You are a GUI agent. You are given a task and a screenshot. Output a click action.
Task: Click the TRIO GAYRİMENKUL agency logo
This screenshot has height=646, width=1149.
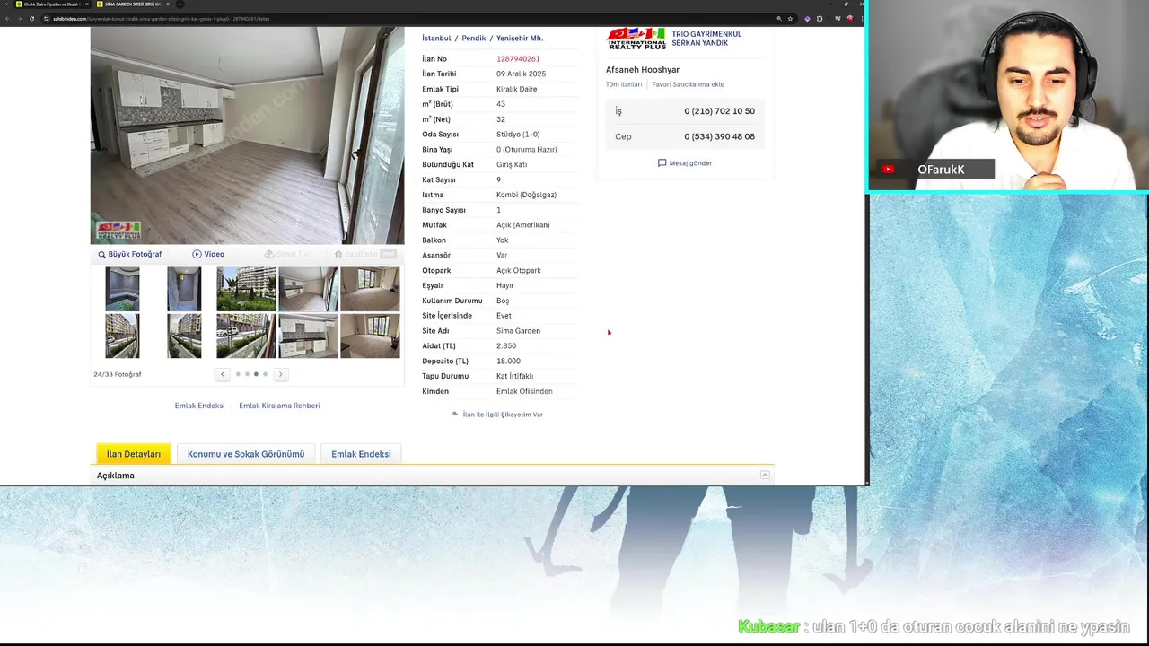coord(636,38)
